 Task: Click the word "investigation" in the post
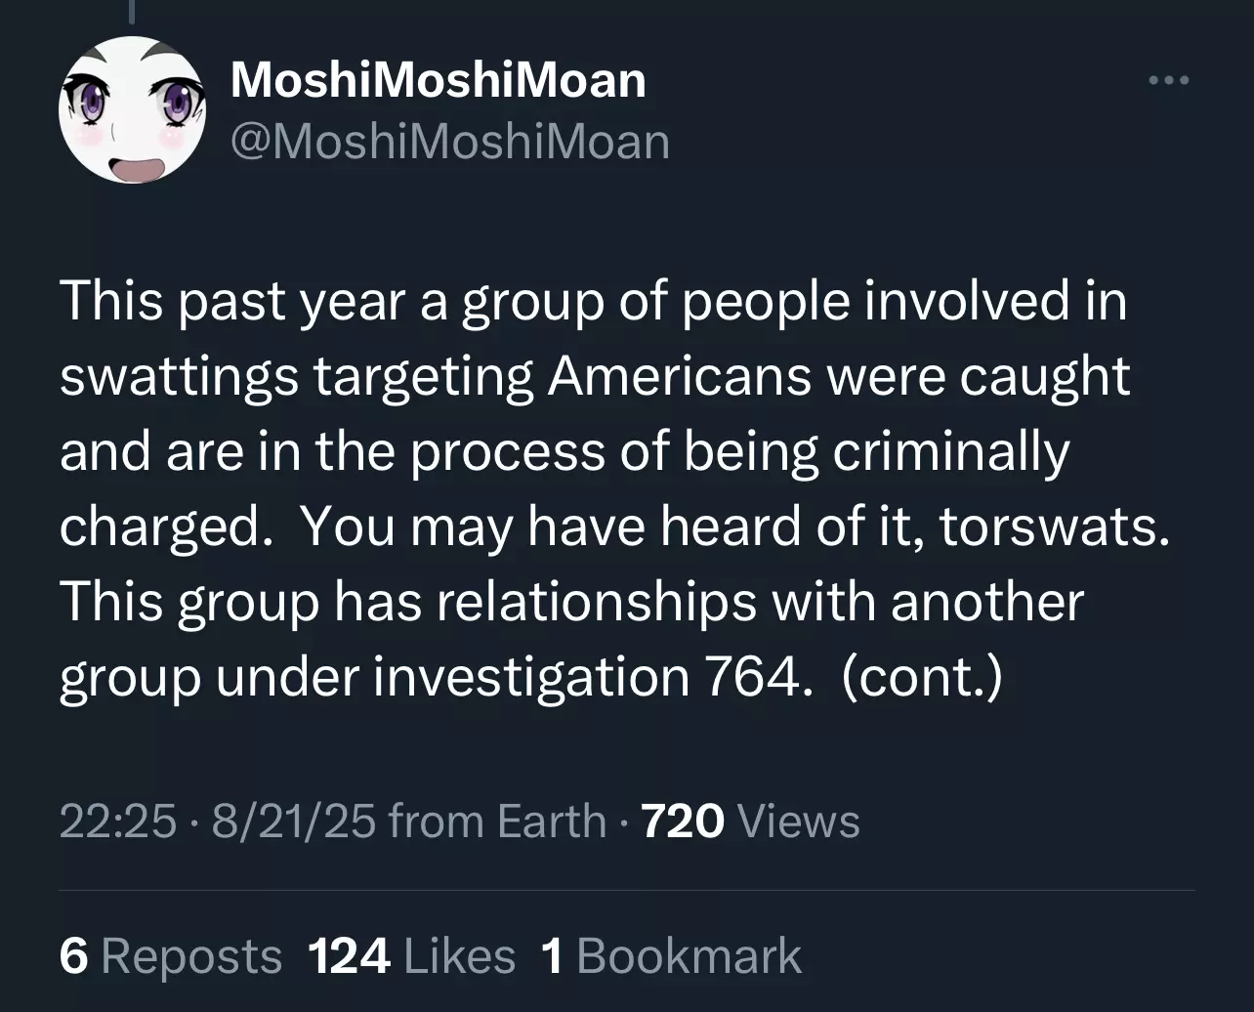tap(531, 678)
